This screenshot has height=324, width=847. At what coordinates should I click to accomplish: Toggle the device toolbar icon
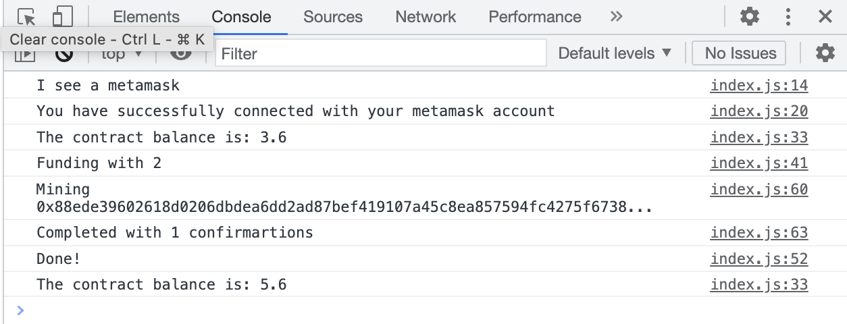coord(62,16)
